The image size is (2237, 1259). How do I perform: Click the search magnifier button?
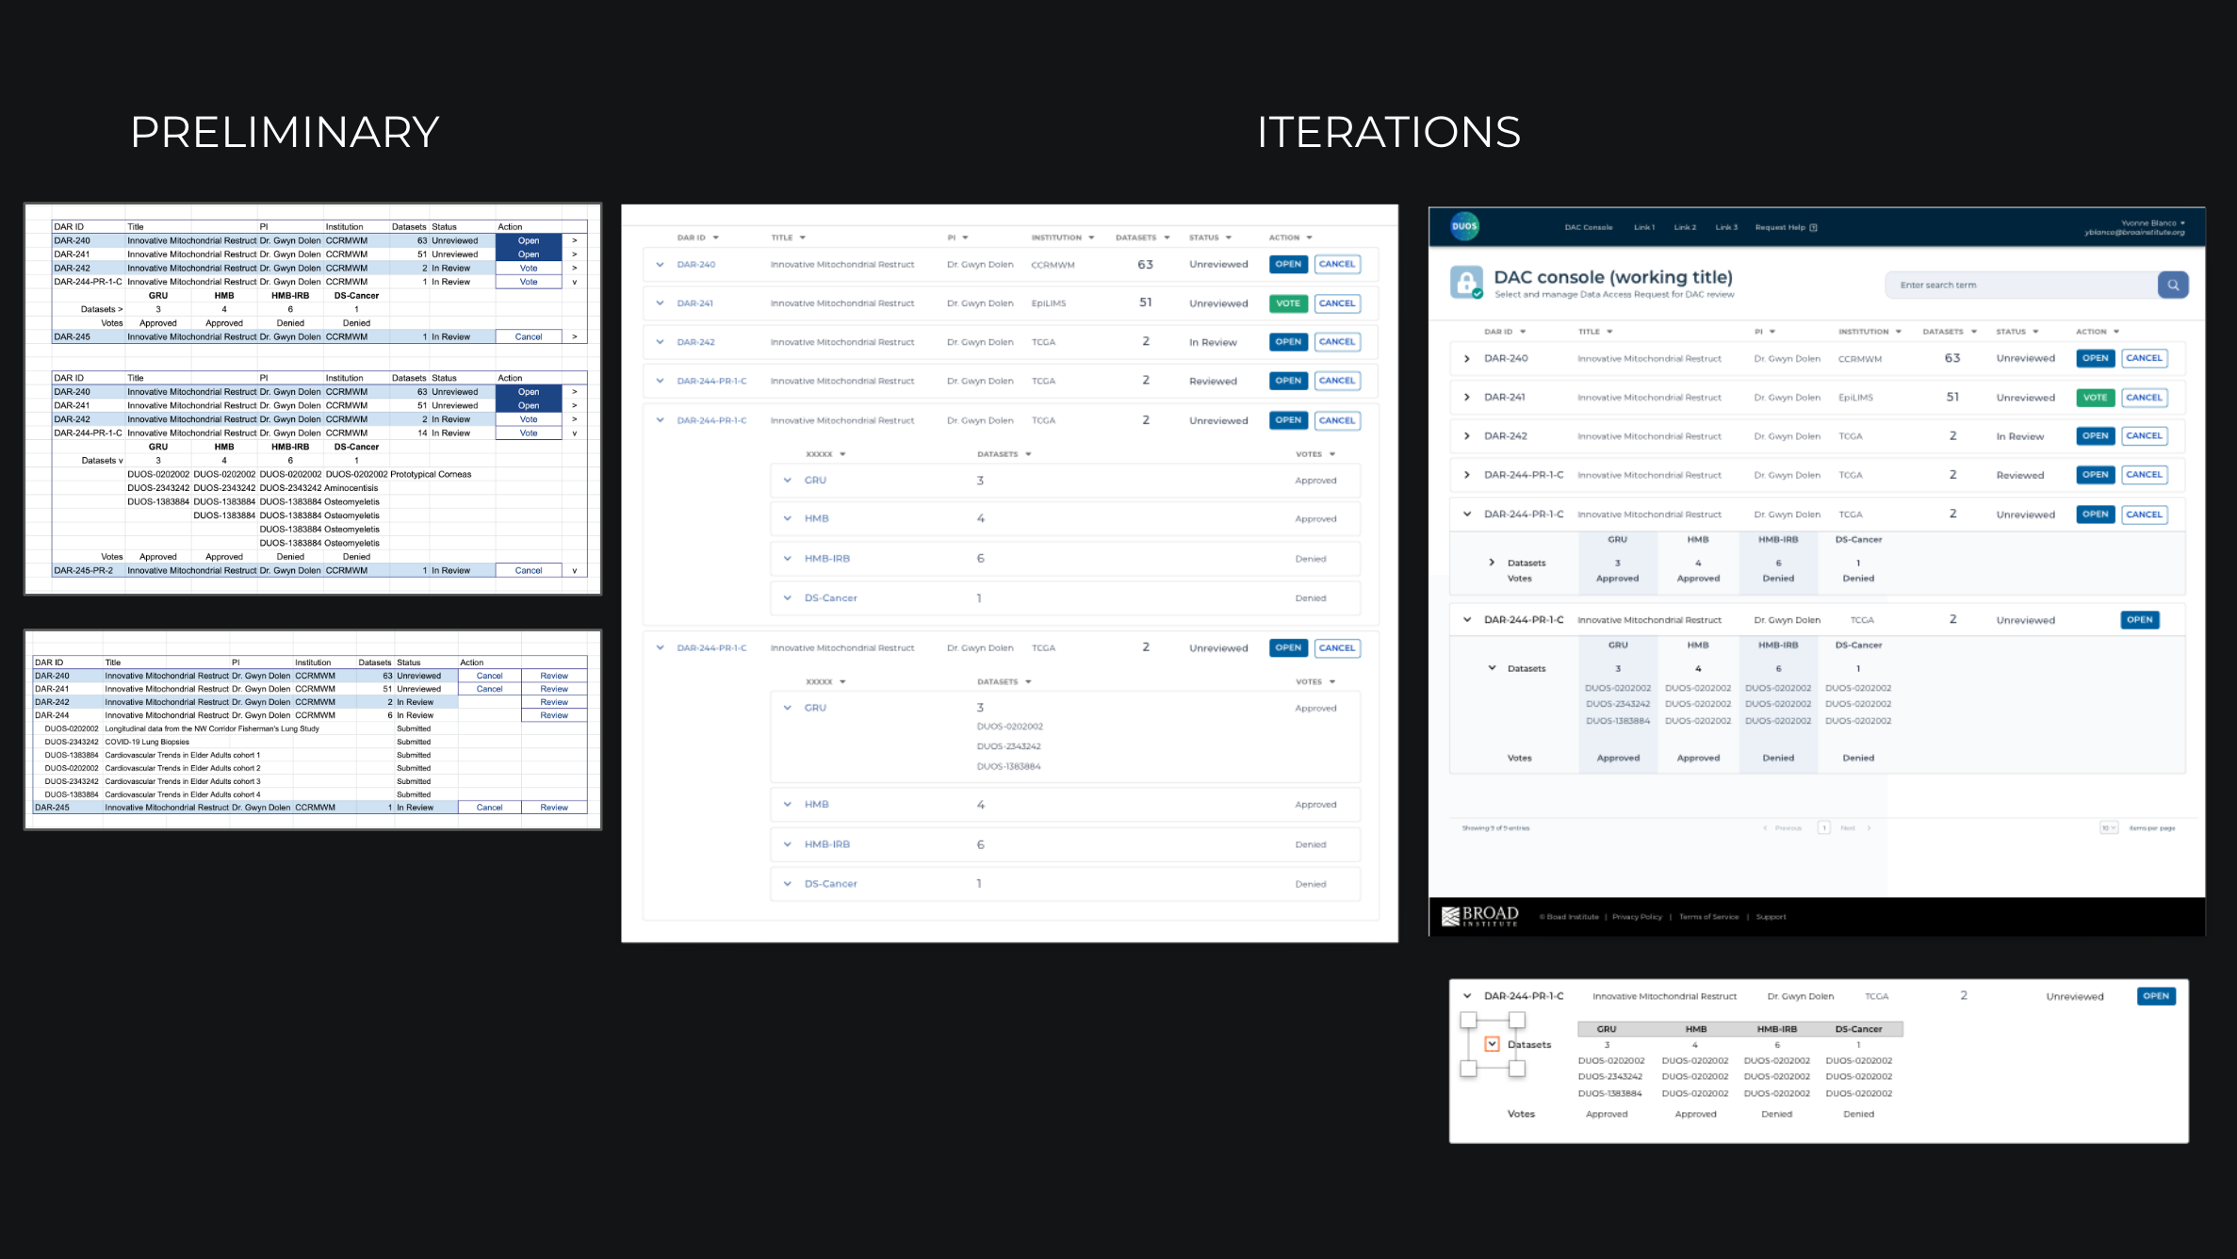2173,285
